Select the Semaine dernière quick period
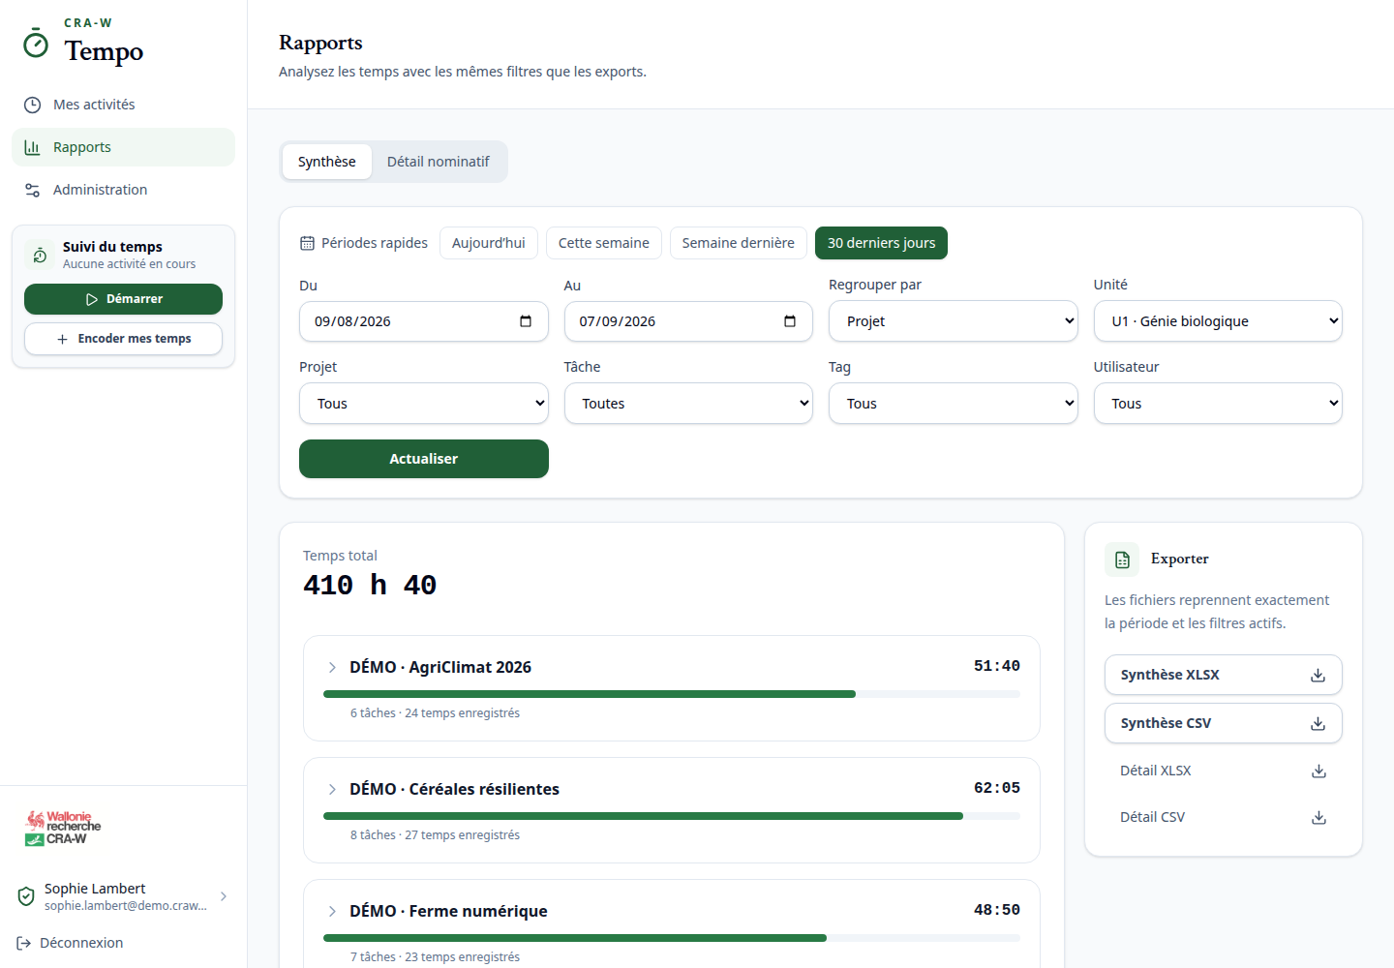This screenshot has width=1394, height=968. (x=739, y=243)
